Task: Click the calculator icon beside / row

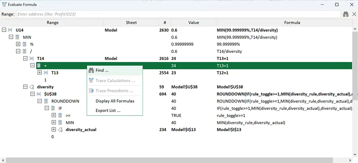Action: click(25, 51)
